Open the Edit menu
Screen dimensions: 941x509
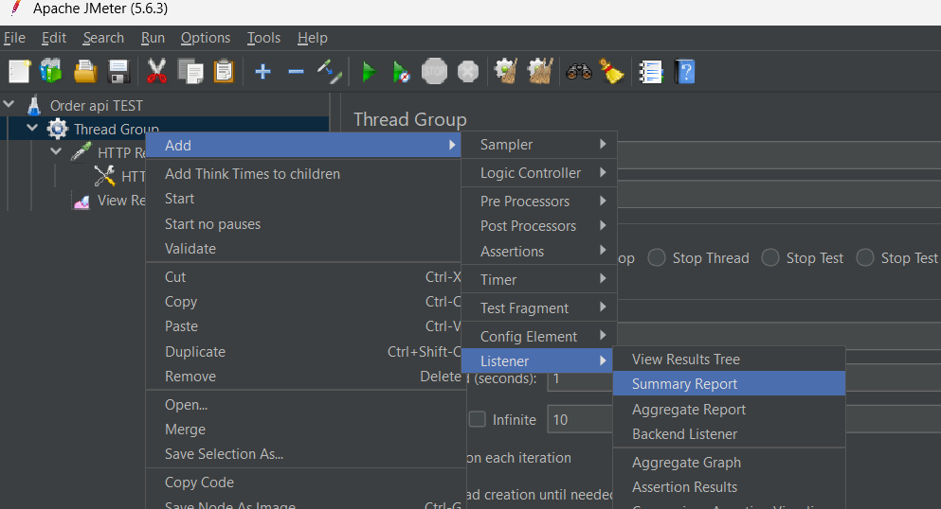tap(53, 38)
